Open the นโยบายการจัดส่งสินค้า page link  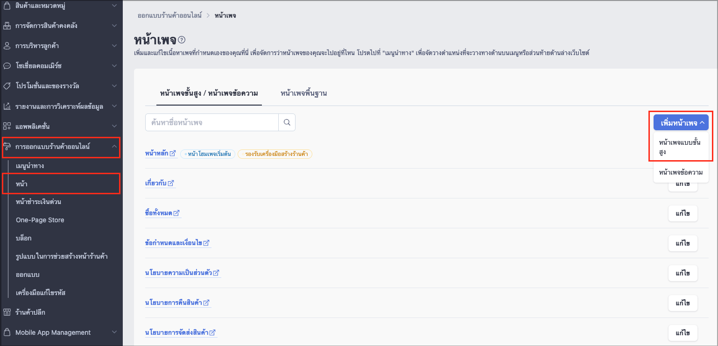pos(177,332)
